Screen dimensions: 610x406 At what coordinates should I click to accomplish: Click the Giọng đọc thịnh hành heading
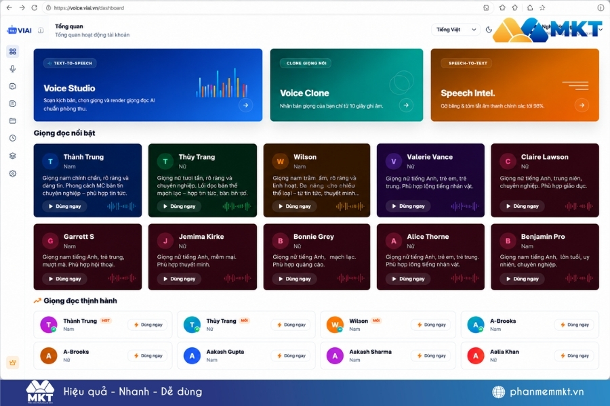[x=80, y=300]
